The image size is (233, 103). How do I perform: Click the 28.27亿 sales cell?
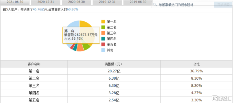114,71
